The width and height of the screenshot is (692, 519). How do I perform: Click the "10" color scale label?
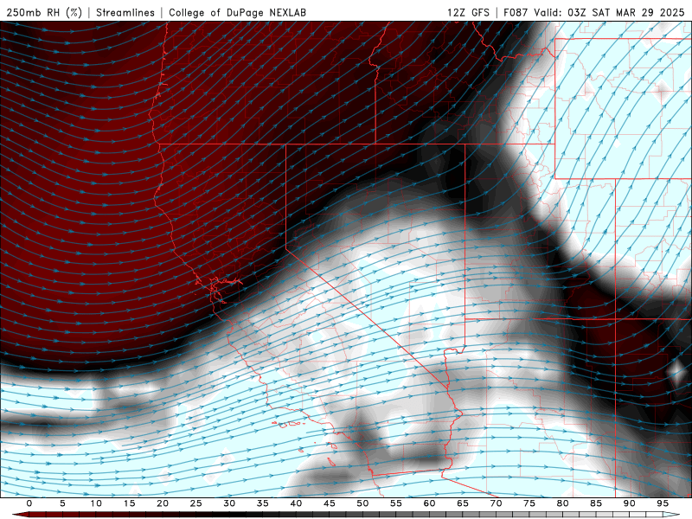[96, 503]
